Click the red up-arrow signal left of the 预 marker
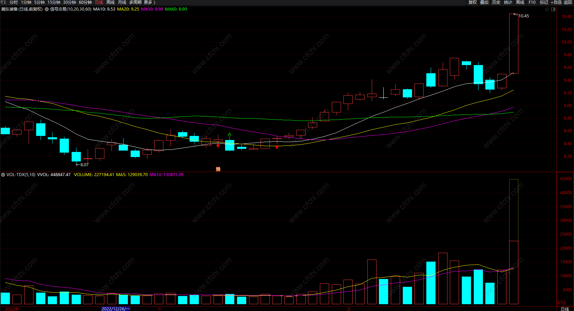 [x=218, y=145]
